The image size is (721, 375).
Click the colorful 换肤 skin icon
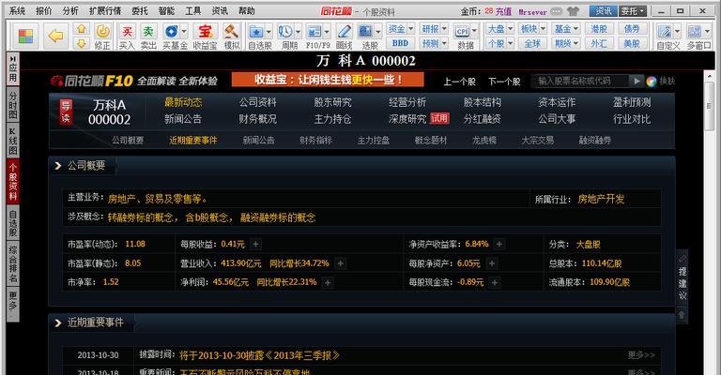click(x=652, y=82)
